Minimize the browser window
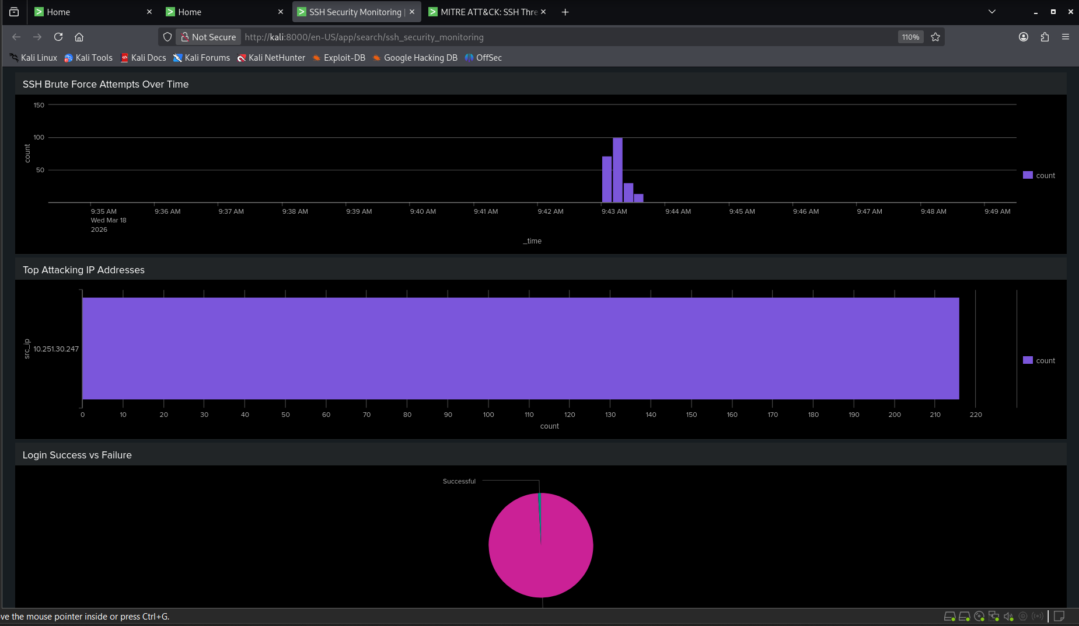1079x626 pixels. tap(1036, 12)
